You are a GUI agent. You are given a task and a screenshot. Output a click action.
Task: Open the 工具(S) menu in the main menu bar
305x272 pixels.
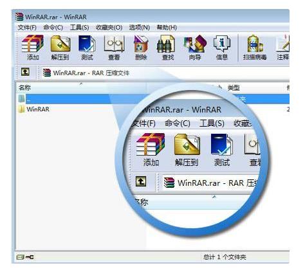coord(79,28)
